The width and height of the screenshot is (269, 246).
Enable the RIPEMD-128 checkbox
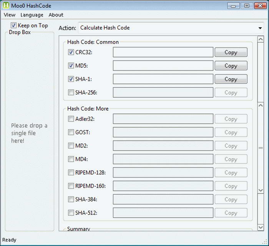[x=71, y=172]
